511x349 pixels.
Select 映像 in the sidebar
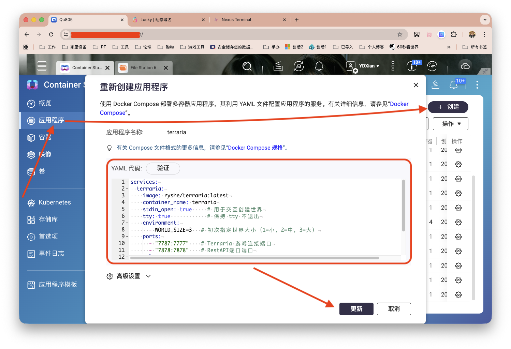point(44,154)
